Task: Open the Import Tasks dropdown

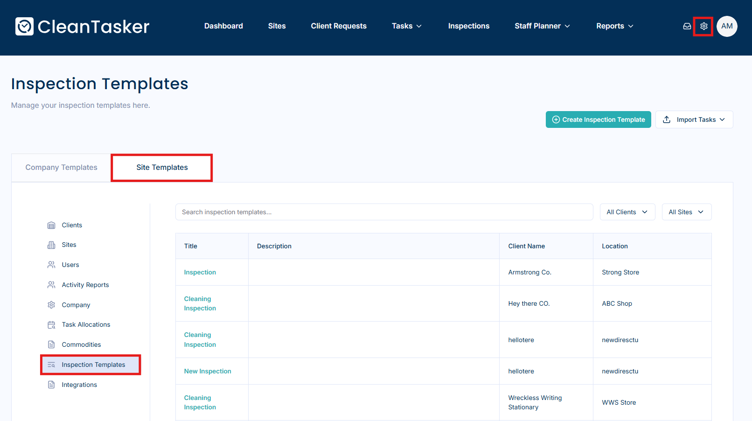Action: tap(694, 119)
